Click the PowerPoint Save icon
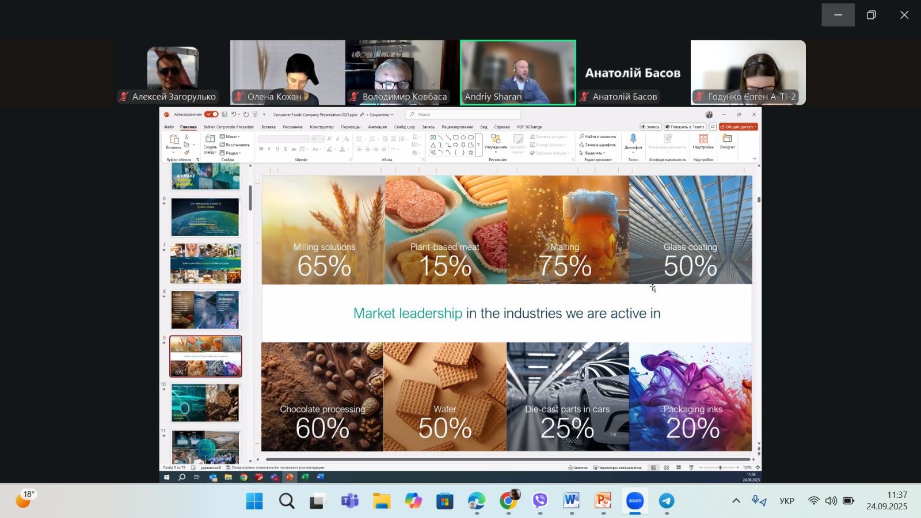Viewport: 921px width, 518px height. click(x=224, y=115)
